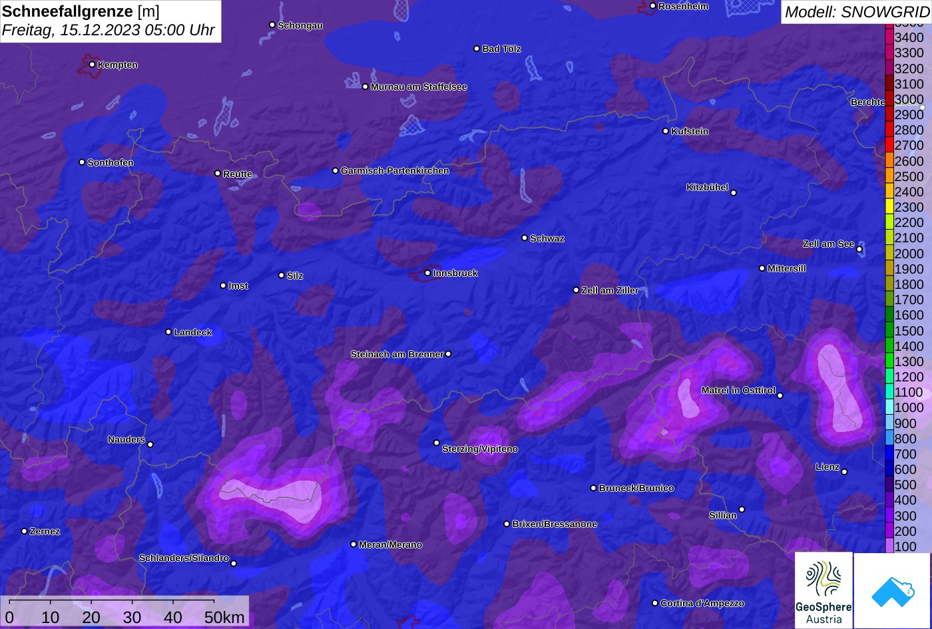Viewport: 932px width, 629px height.
Task: Click the Matrei in Osttirol marker dot
Action: tap(780, 395)
